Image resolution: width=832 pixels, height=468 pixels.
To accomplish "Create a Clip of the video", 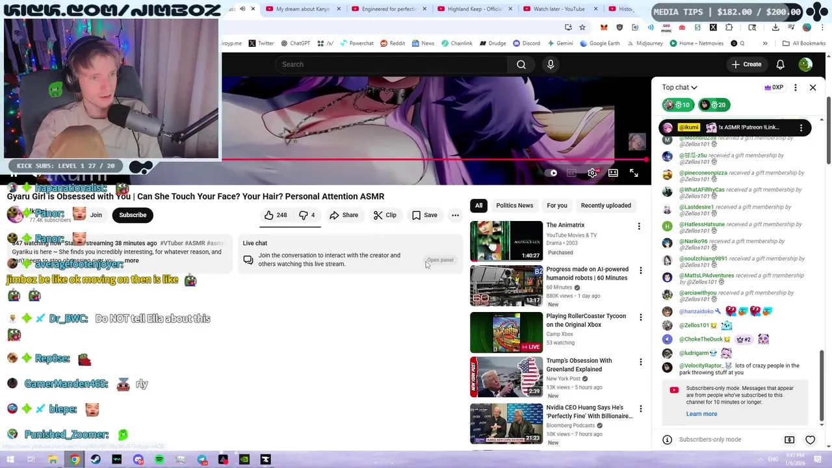I will click(385, 215).
